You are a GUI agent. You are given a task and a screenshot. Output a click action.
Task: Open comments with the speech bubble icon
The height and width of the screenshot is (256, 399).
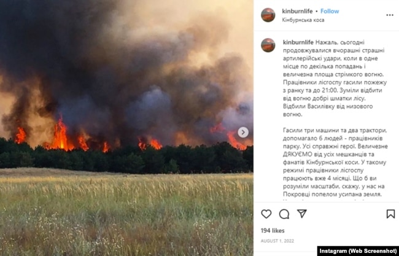tap(284, 214)
